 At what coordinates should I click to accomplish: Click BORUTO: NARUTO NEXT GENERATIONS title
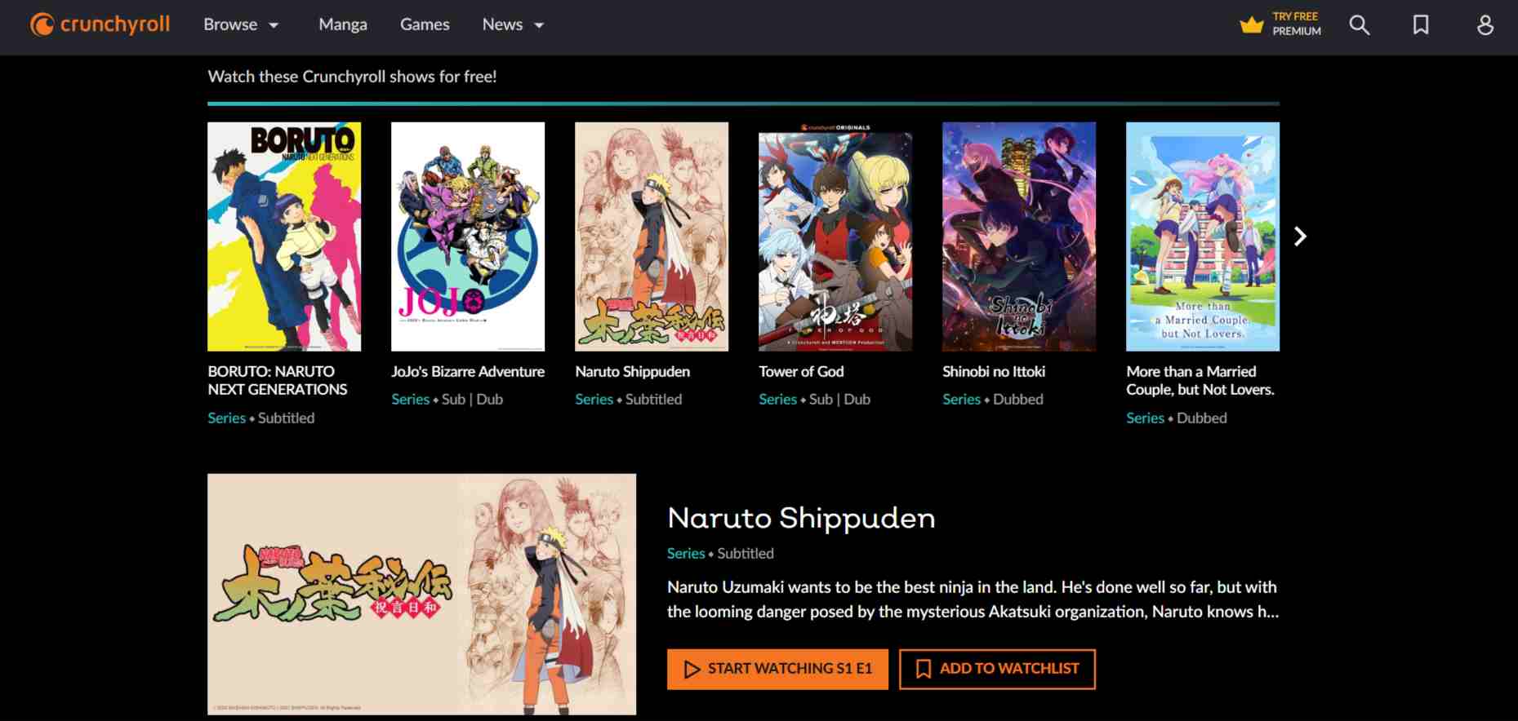pyautogui.click(x=278, y=380)
